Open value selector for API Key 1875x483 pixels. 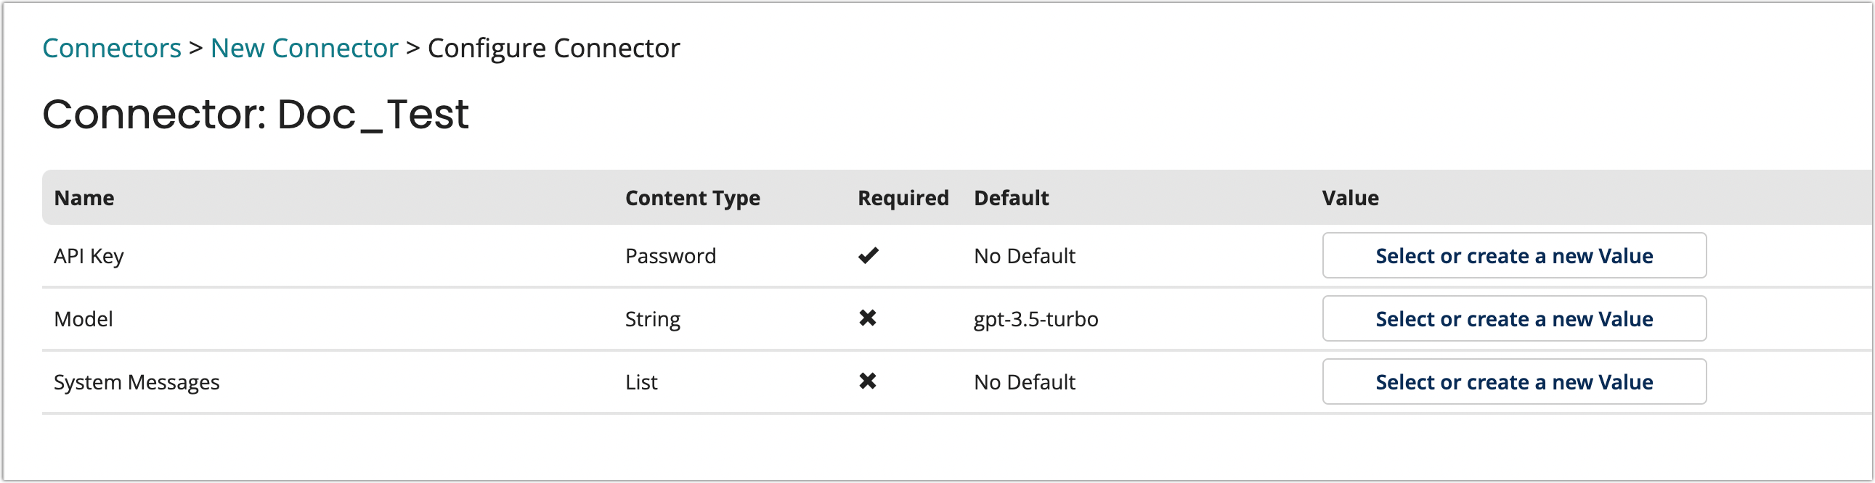[x=1514, y=255]
